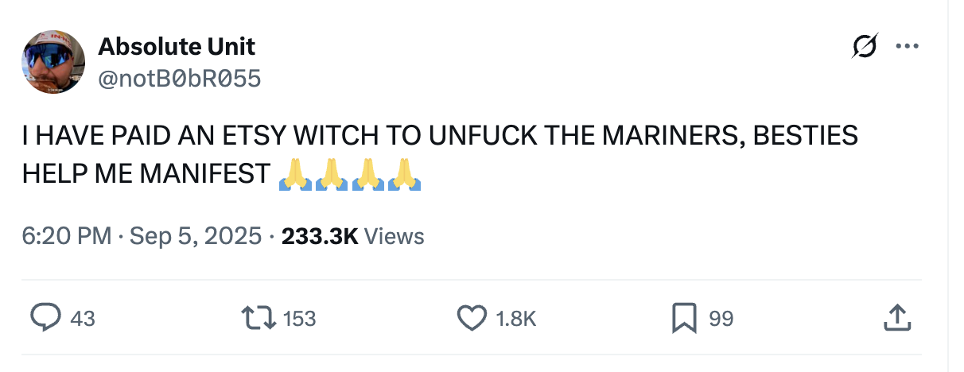The height and width of the screenshot is (372, 964).
Task: Click the bookmark count 99
Action: (x=721, y=319)
